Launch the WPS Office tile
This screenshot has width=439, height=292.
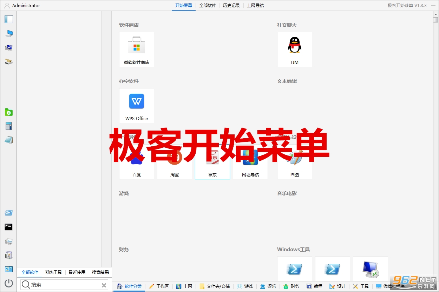tap(137, 106)
